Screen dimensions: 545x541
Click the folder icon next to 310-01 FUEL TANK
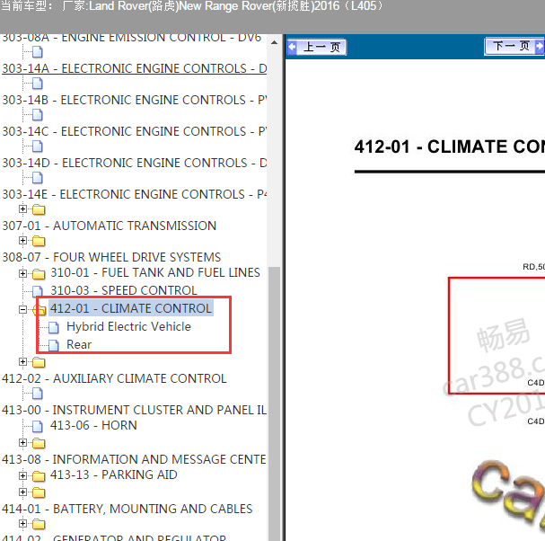(x=39, y=274)
